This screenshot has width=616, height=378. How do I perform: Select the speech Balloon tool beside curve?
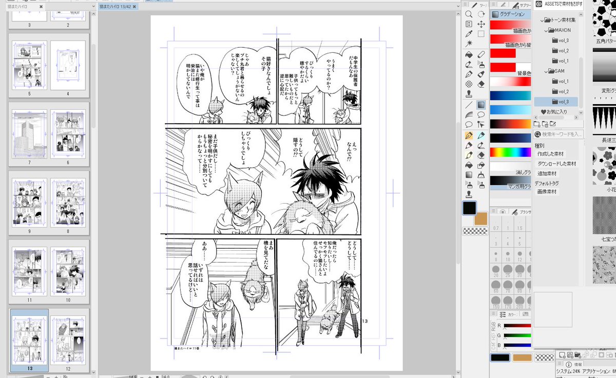coord(481,114)
